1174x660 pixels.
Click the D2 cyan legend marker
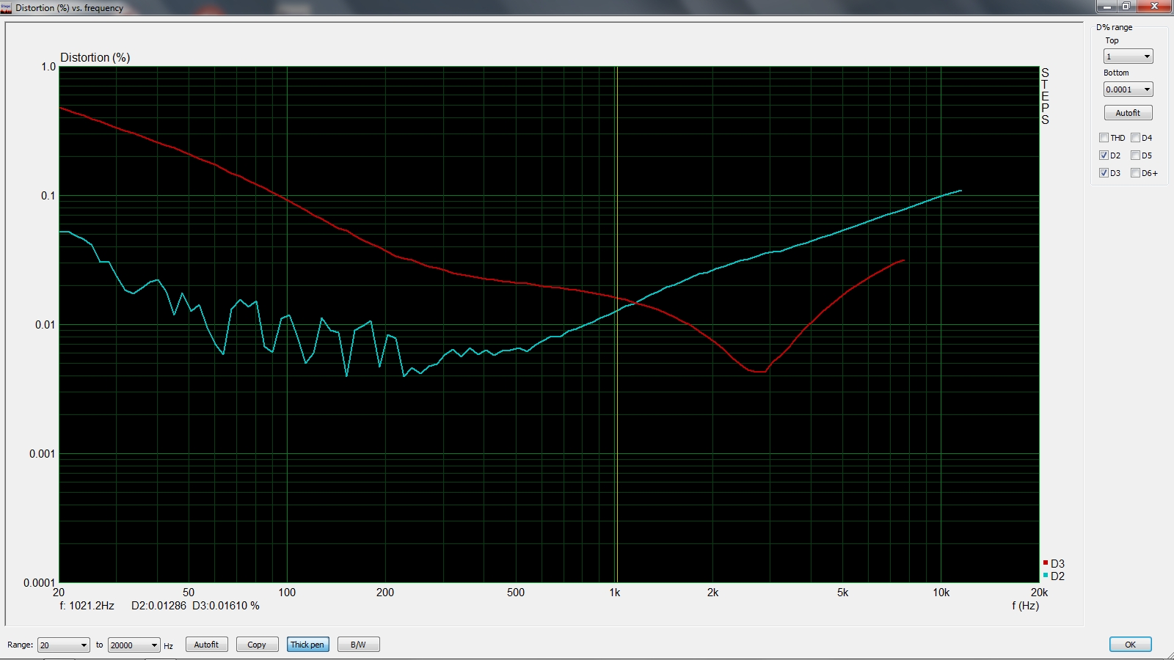[1045, 576]
